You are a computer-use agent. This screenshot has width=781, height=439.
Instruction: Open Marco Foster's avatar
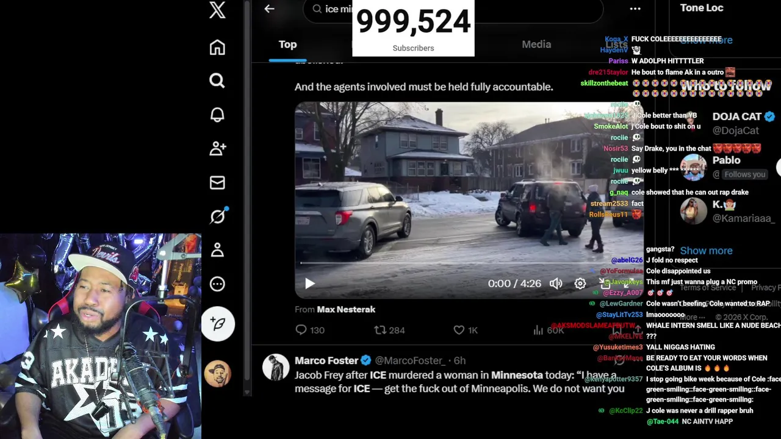276,367
